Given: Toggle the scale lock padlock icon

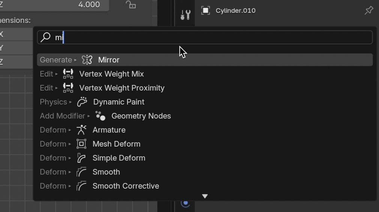Looking at the screenshot, I should 131,5.
